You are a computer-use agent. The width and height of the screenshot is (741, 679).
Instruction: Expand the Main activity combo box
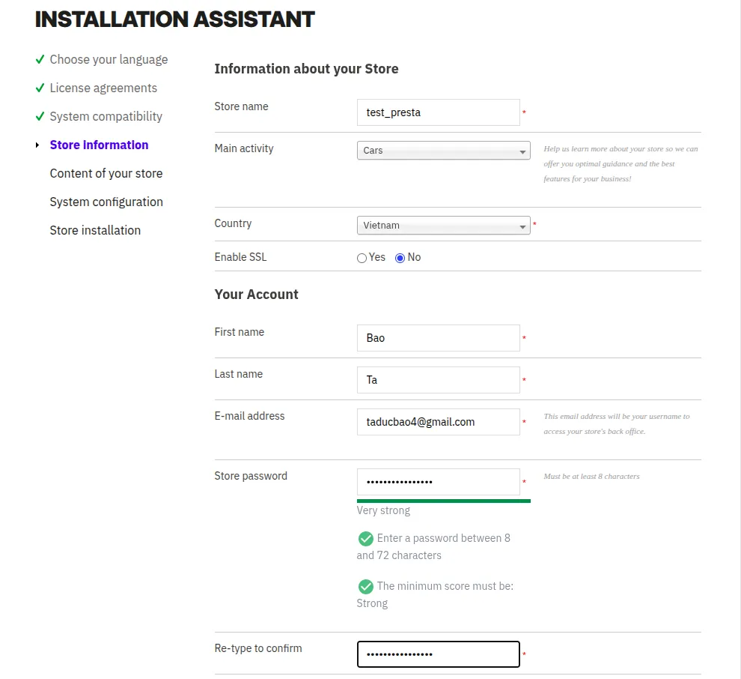(443, 150)
